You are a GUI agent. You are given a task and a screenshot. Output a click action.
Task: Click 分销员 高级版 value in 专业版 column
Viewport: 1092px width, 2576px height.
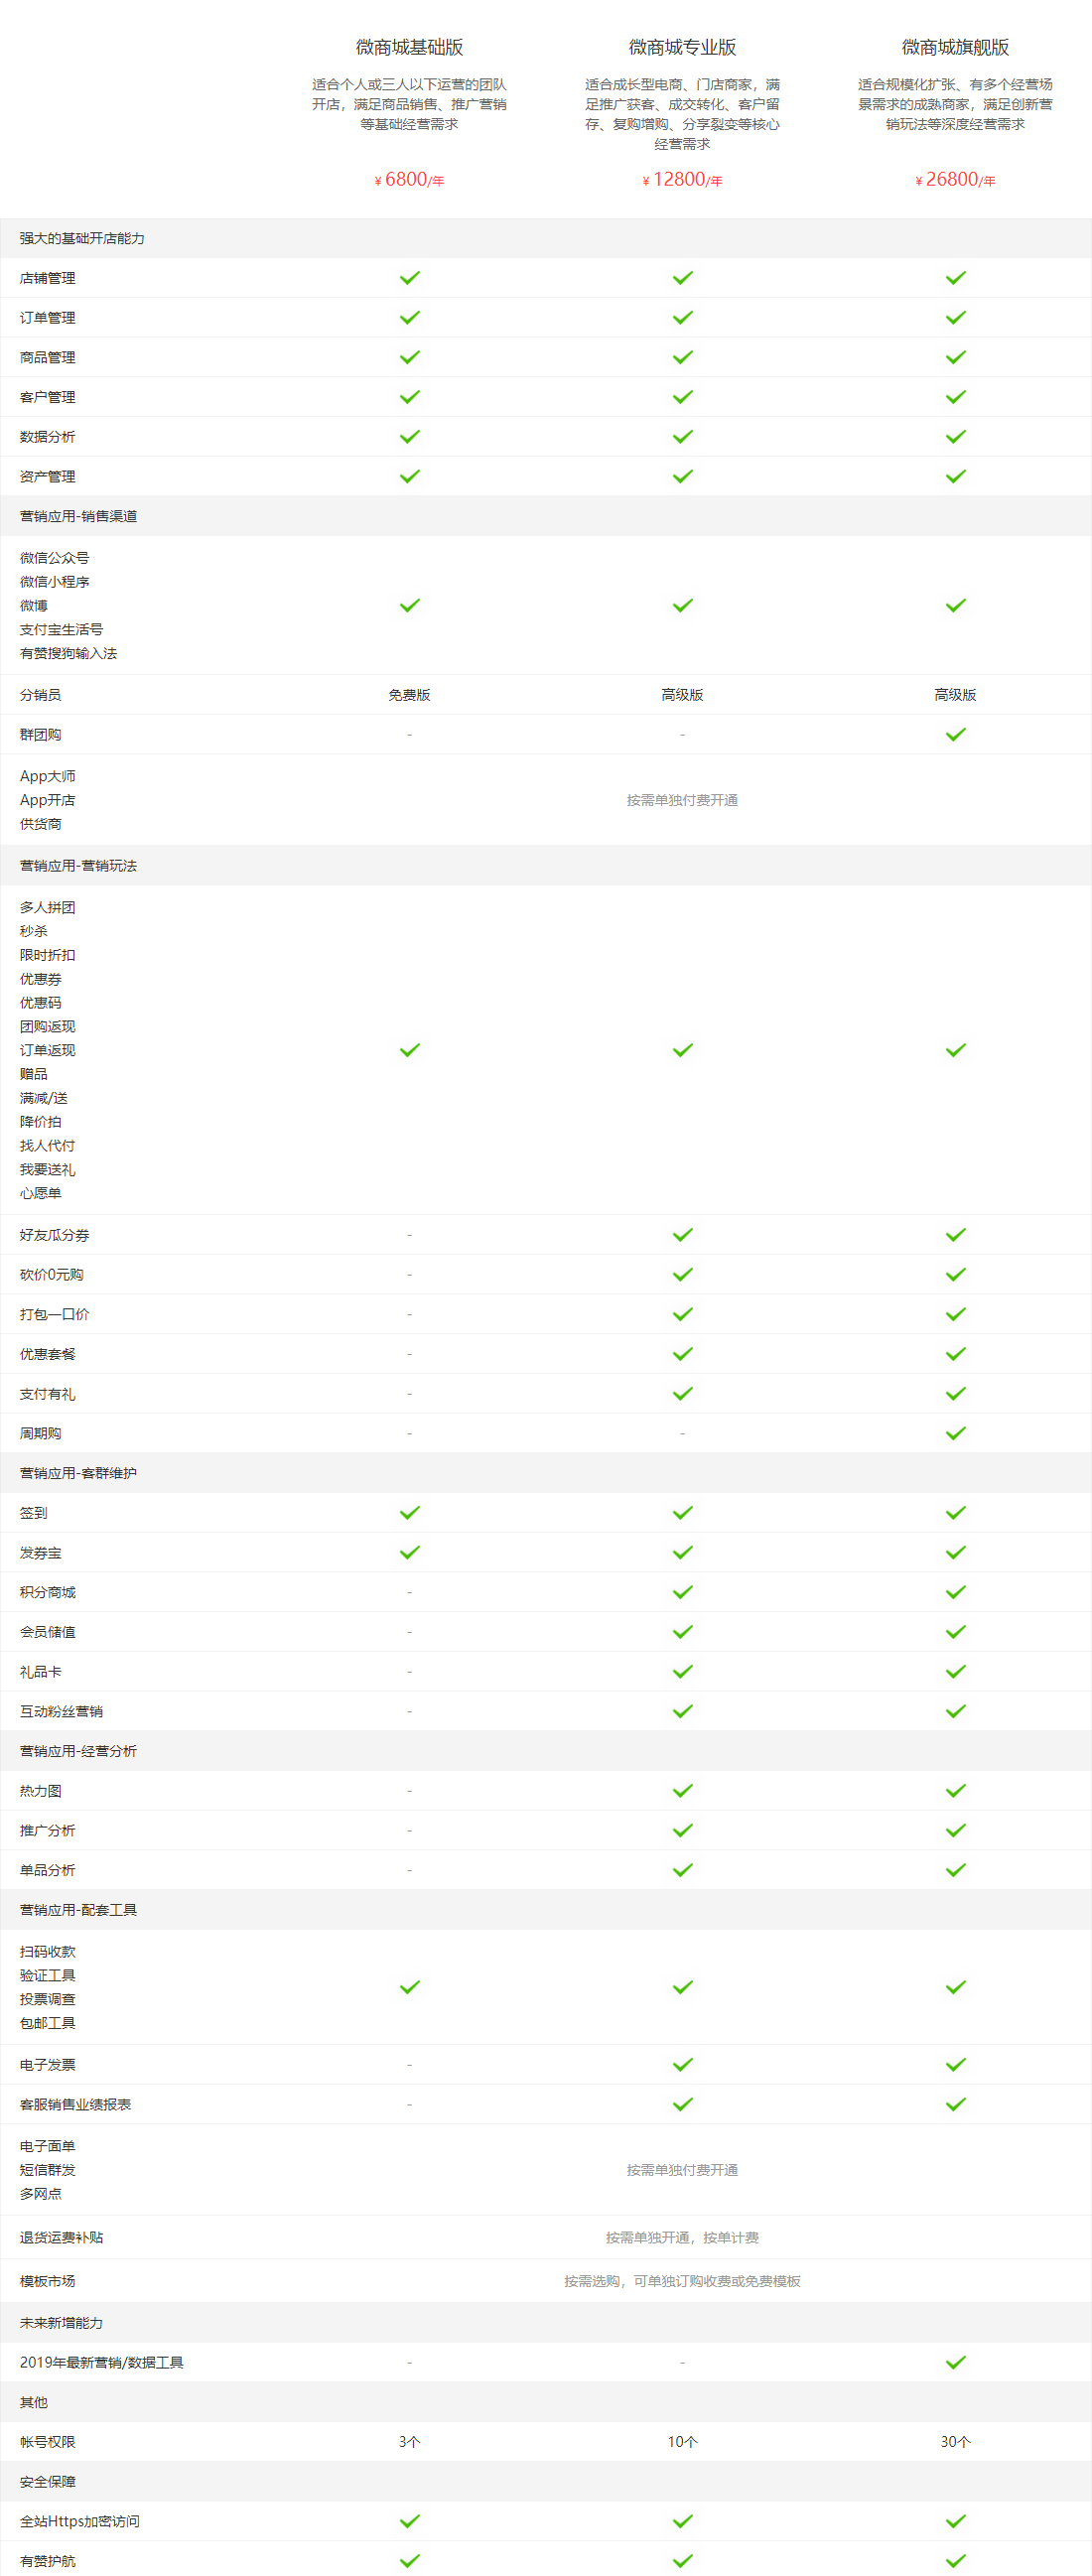(x=682, y=695)
